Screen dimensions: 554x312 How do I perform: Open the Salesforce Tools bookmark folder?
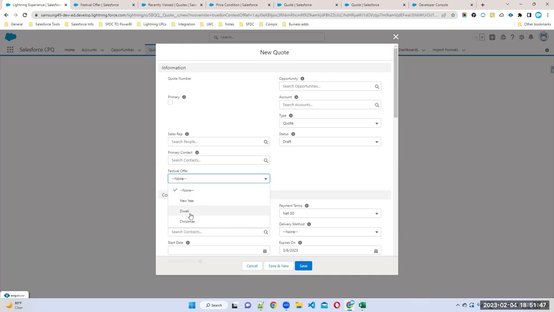(44, 24)
